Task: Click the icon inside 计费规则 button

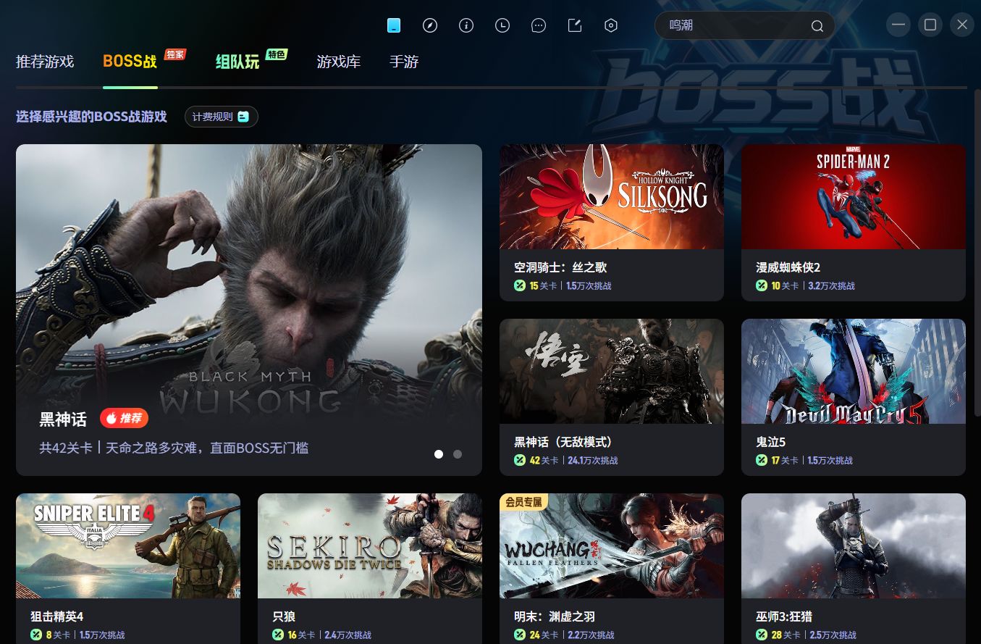Action: [243, 117]
